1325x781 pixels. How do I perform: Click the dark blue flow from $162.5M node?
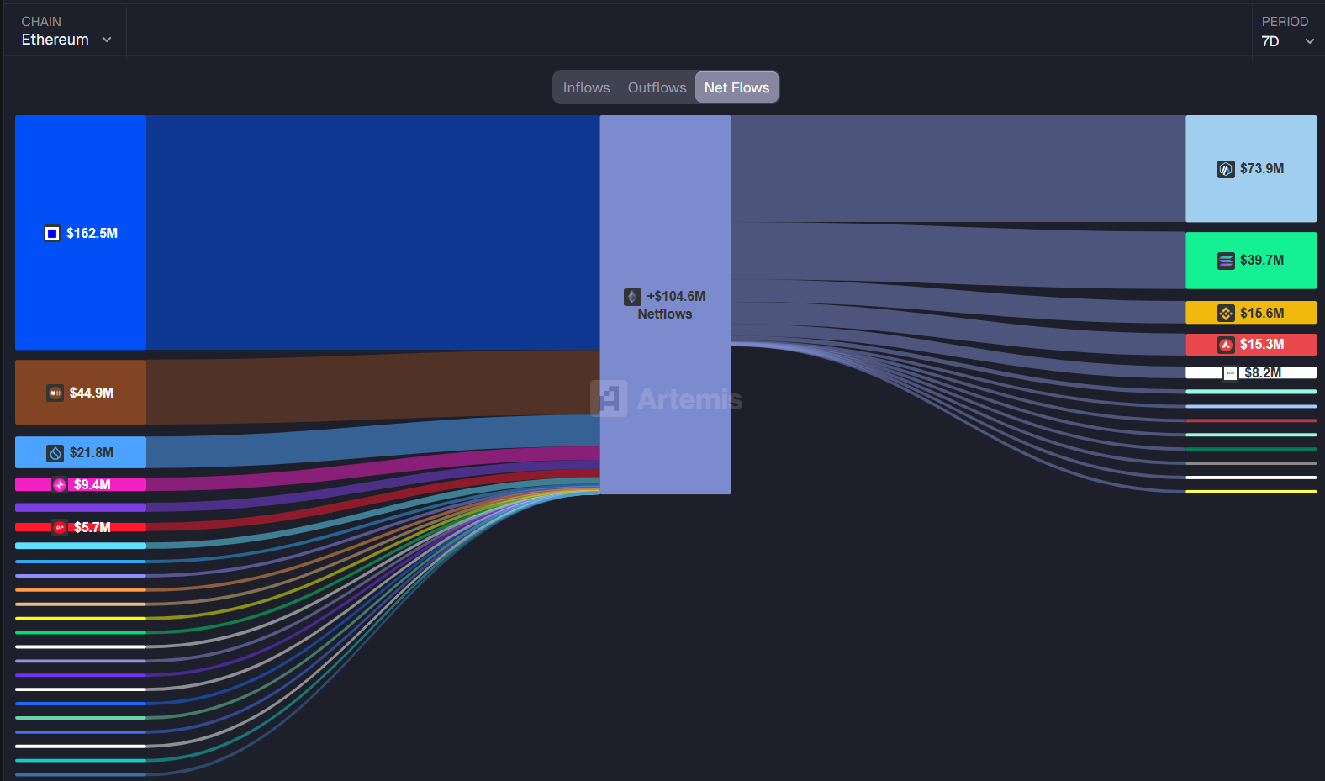pos(372,233)
